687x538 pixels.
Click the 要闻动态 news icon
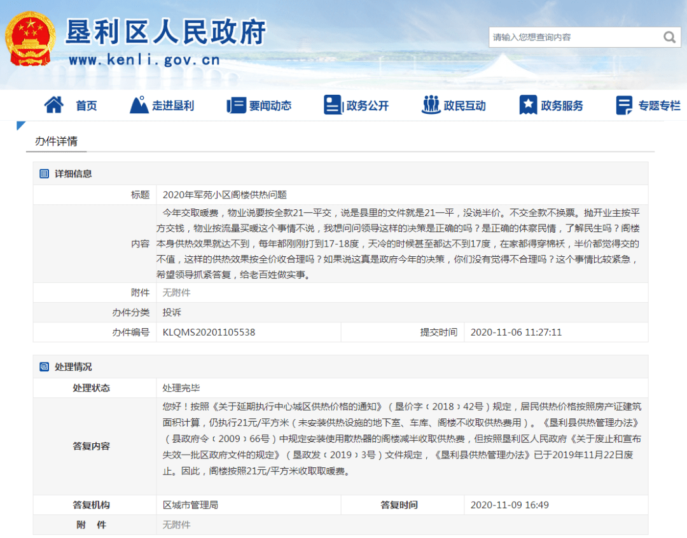point(236,106)
